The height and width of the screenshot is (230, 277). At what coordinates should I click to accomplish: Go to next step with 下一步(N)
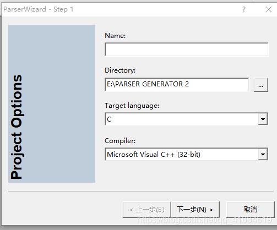tap(195, 210)
